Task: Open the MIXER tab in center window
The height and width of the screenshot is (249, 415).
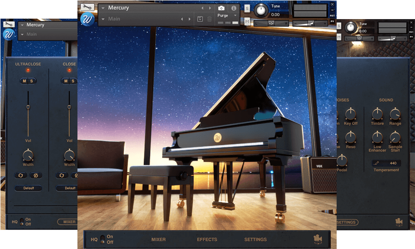Action: pyautogui.click(x=159, y=239)
